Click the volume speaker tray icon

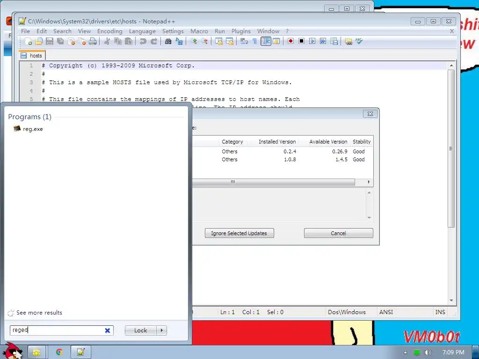coord(428,352)
